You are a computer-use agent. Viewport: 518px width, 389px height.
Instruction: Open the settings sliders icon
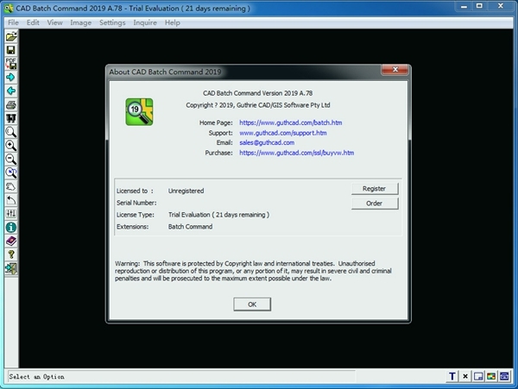pos(11,213)
